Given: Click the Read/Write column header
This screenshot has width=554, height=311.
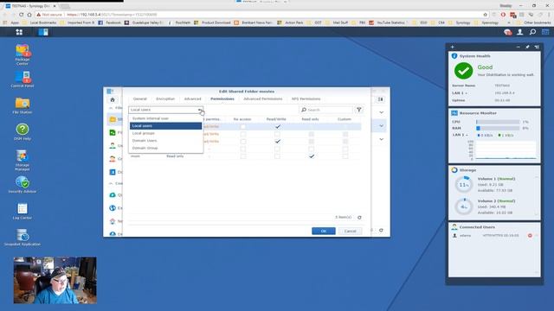Looking at the screenshot, I should point(276,119).
